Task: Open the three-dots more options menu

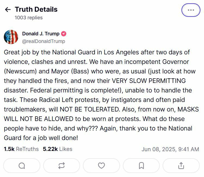Action: 191,10
